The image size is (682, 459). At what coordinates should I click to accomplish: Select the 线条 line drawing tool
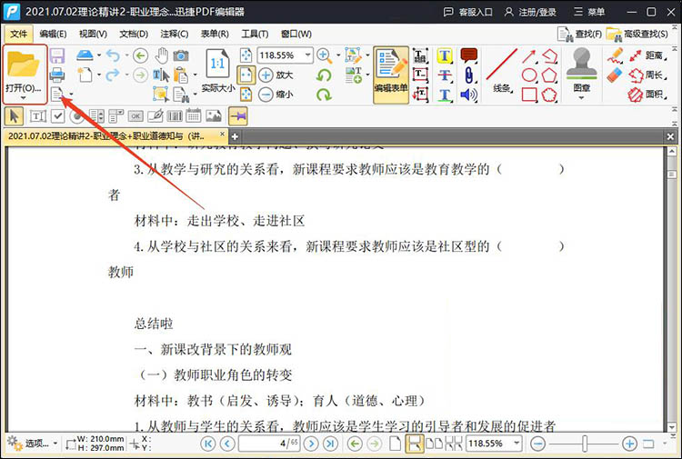click(x=501, y=70)
